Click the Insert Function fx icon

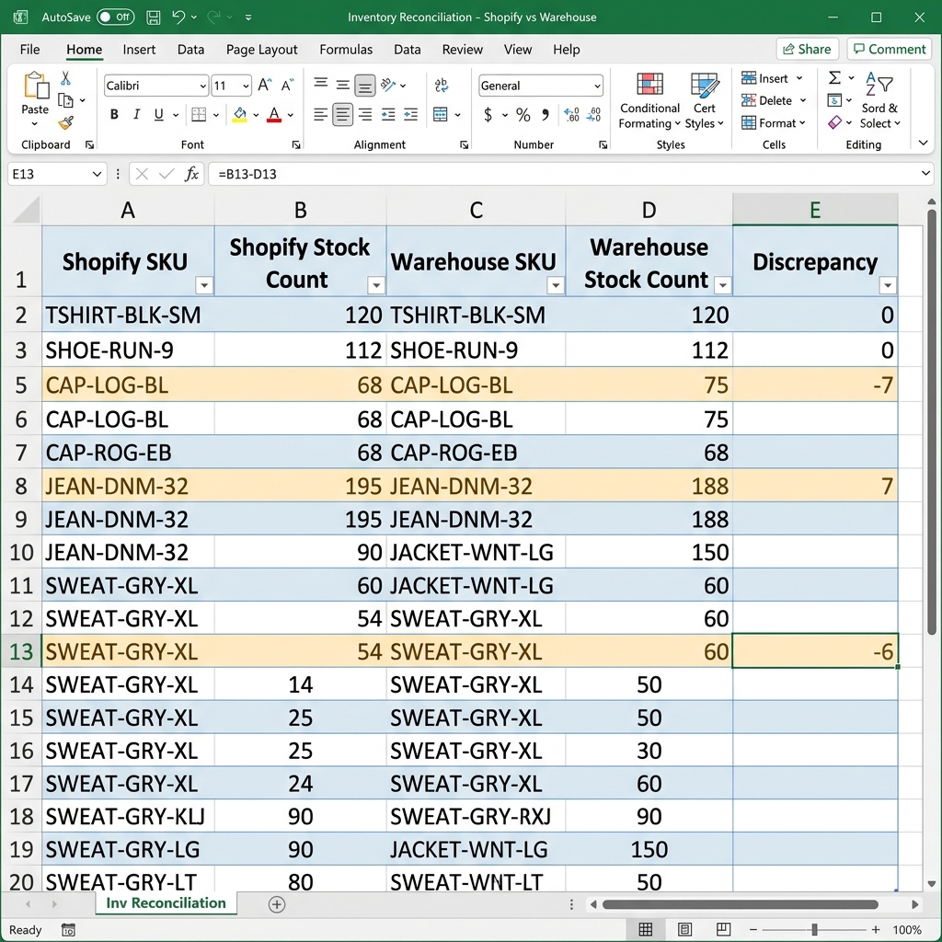[x=191, y=174]
